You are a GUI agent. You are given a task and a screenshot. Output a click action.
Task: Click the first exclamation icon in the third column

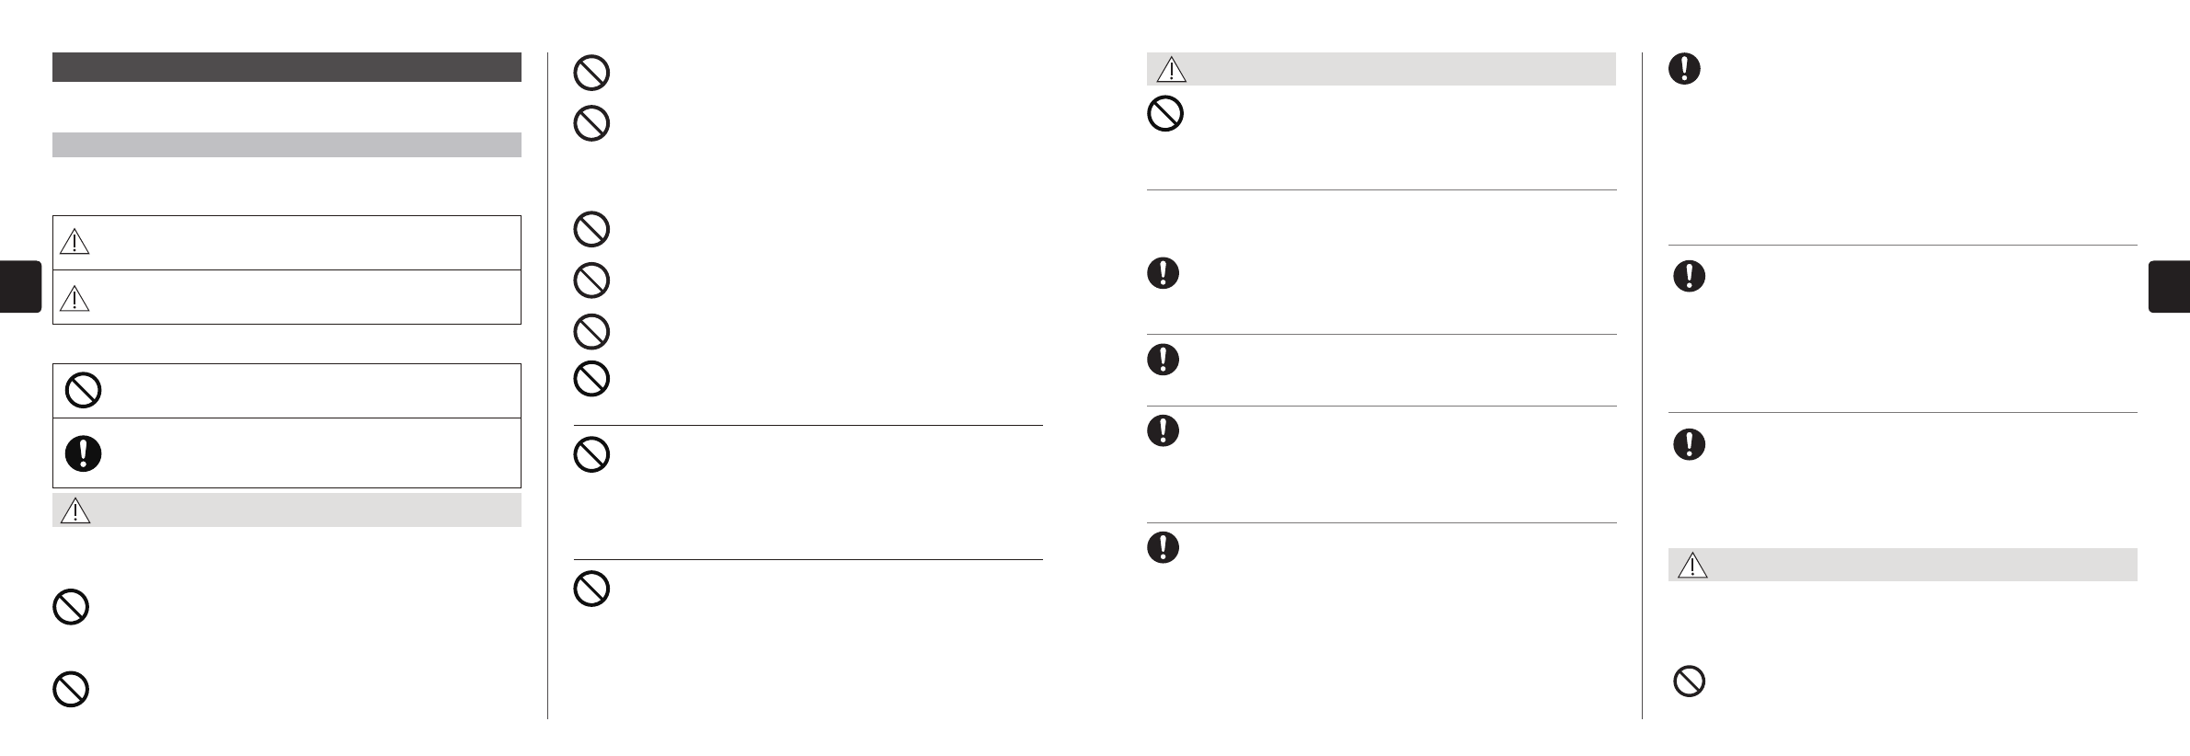point(1164,273)
